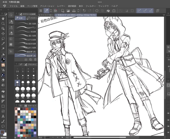Select the Hand (move view) tool

pos(3,19)
